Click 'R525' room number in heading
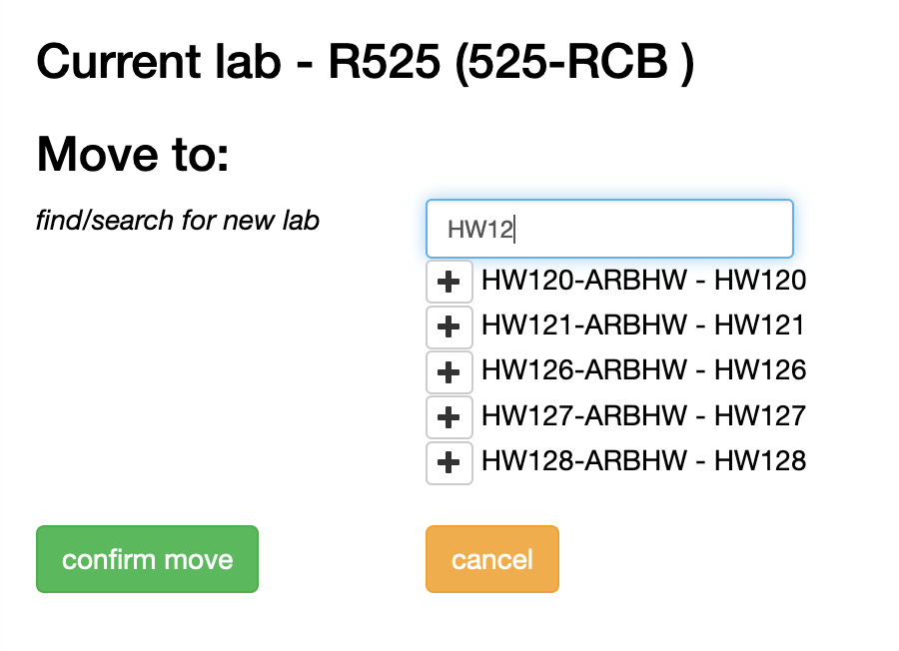Image resolution: width=899 pixels, height=651 pixels. click(x=385, y=64)
